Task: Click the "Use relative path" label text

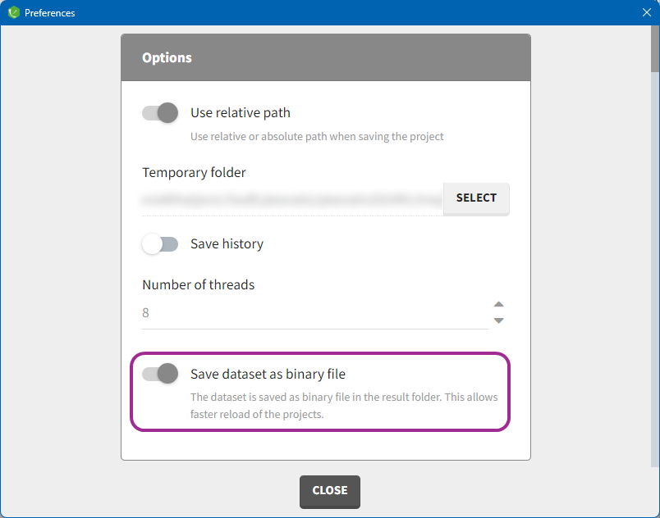Action: click(241, 113)
